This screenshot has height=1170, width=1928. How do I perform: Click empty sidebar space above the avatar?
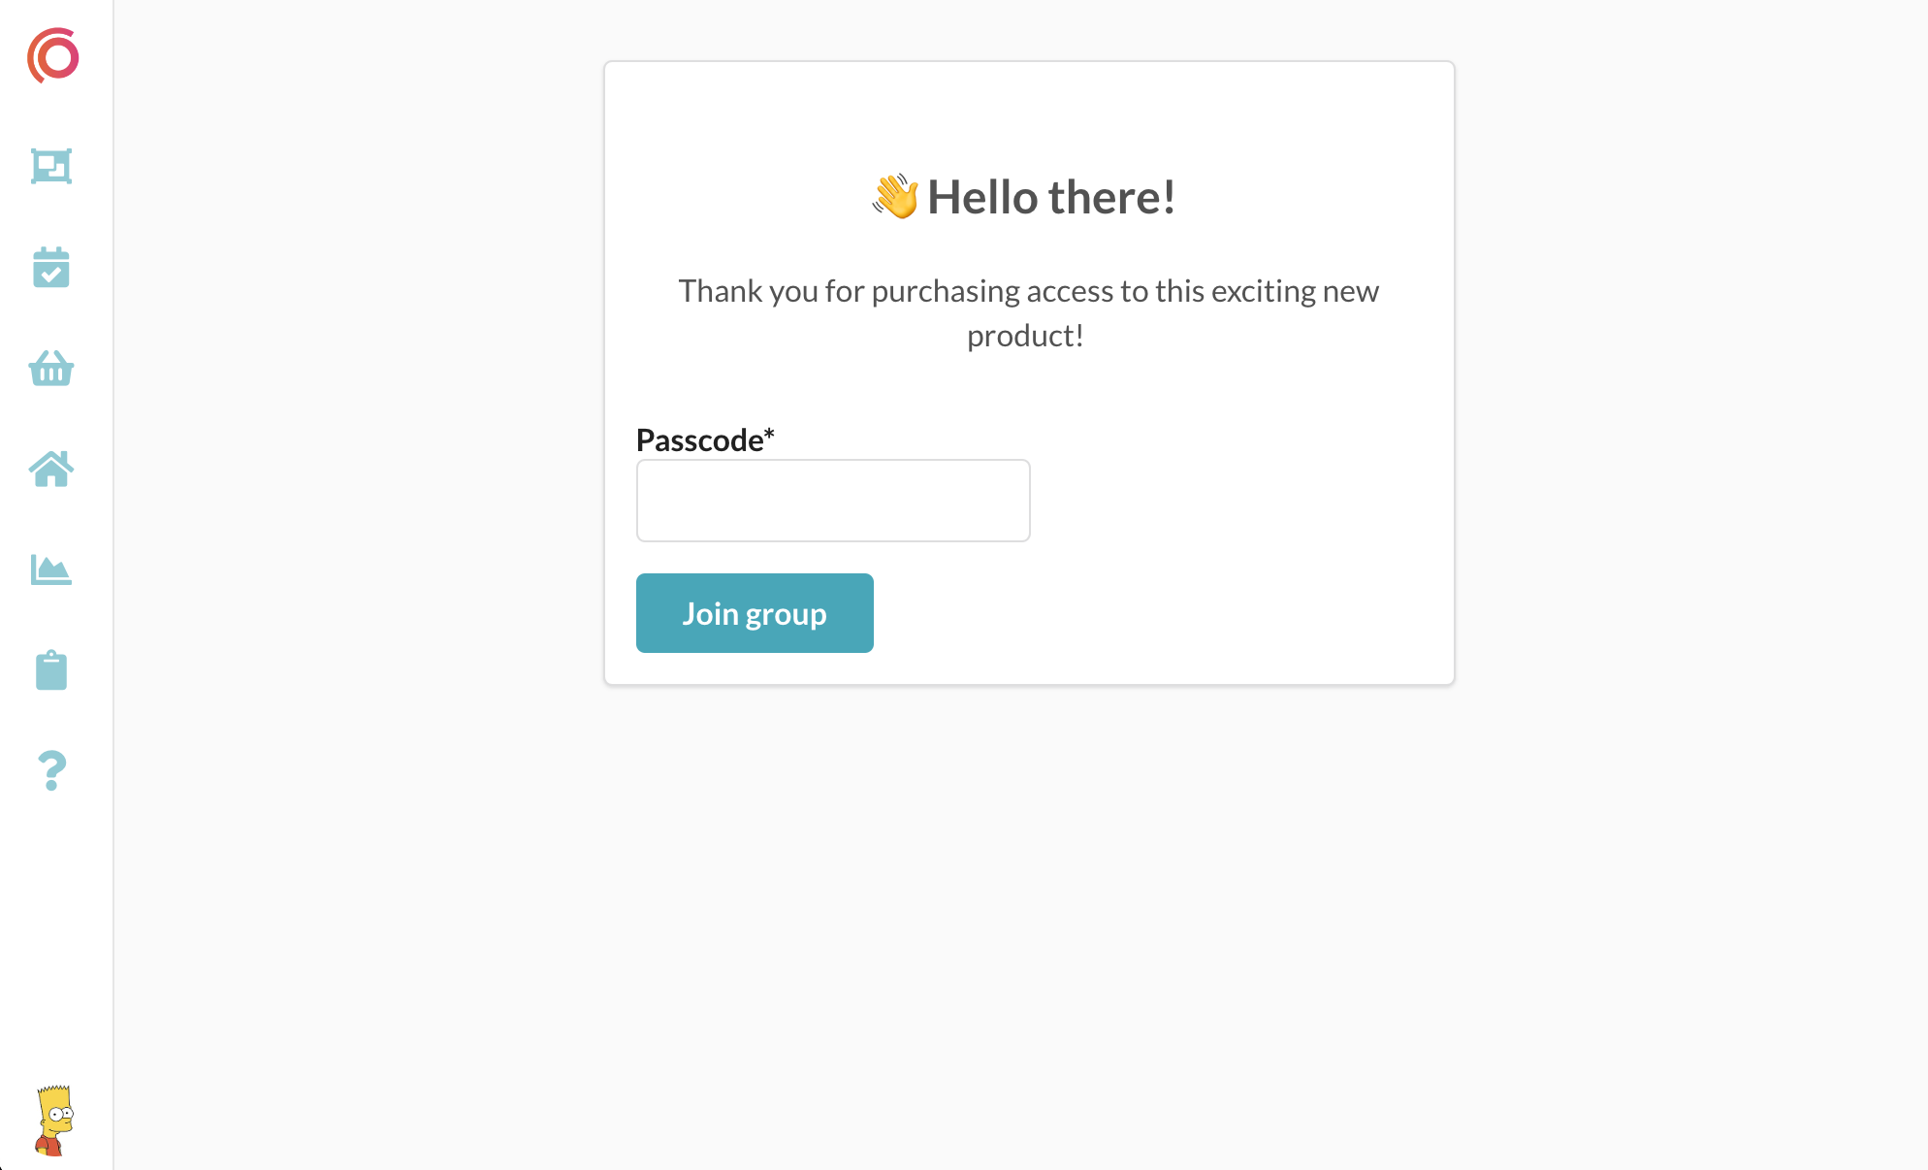click(56, 931)
